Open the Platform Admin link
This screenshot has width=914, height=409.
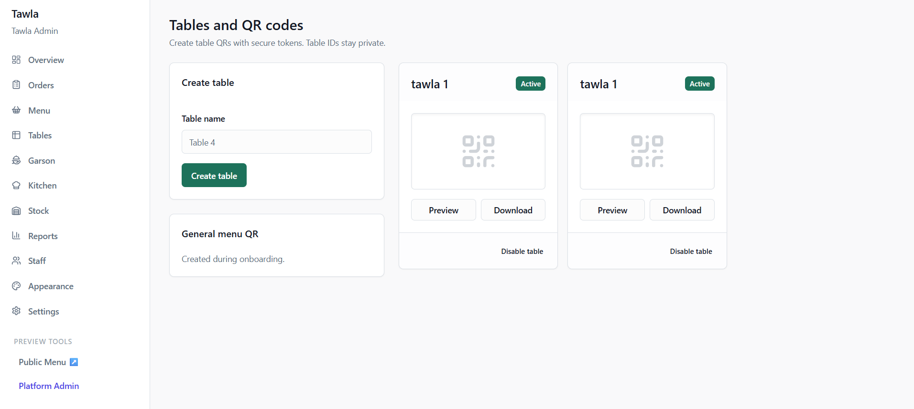tap(49, 386)
